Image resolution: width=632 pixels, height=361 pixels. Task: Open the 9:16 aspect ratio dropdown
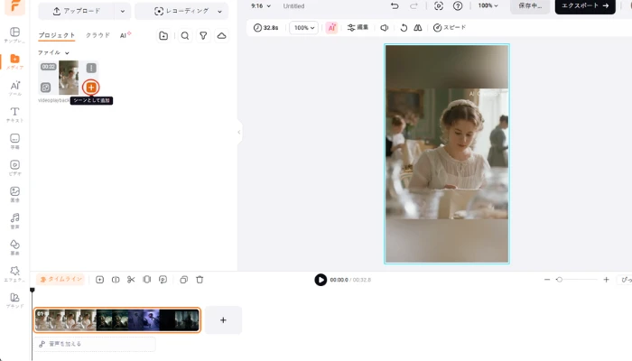[x=261, y=6]
